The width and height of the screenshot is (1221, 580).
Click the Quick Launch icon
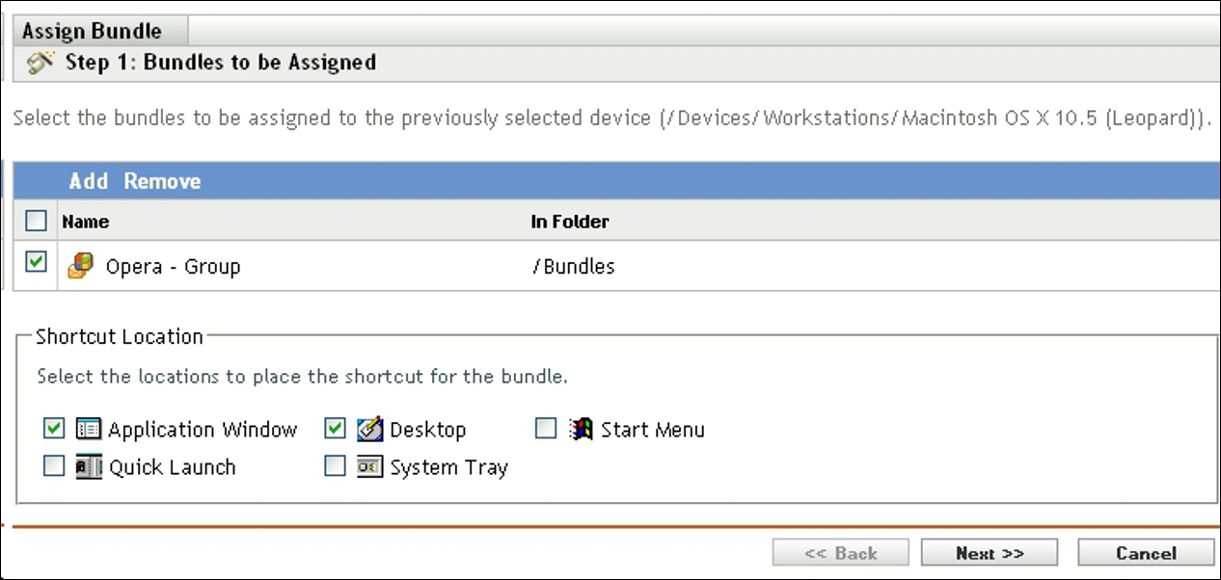coord(89,467)
